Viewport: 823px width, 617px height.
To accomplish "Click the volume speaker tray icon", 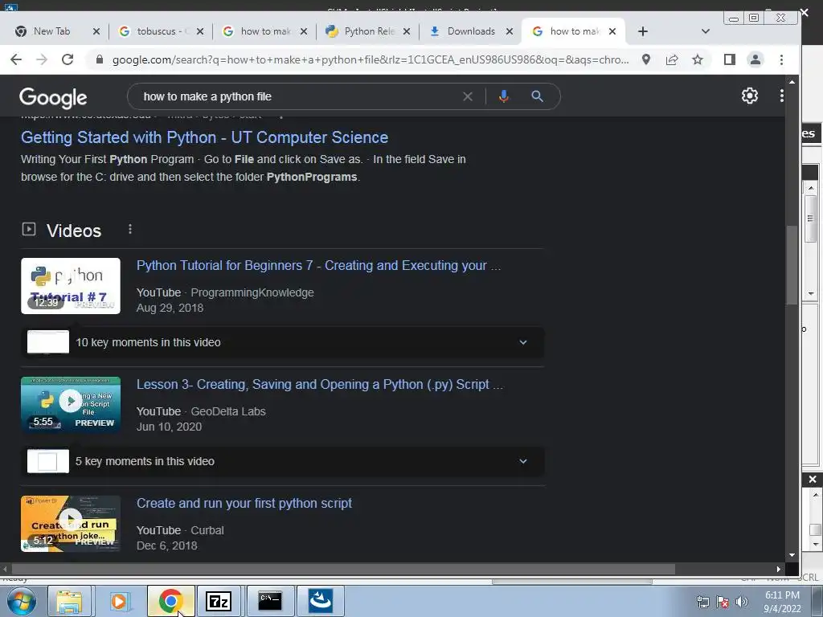I will [741, 602].
